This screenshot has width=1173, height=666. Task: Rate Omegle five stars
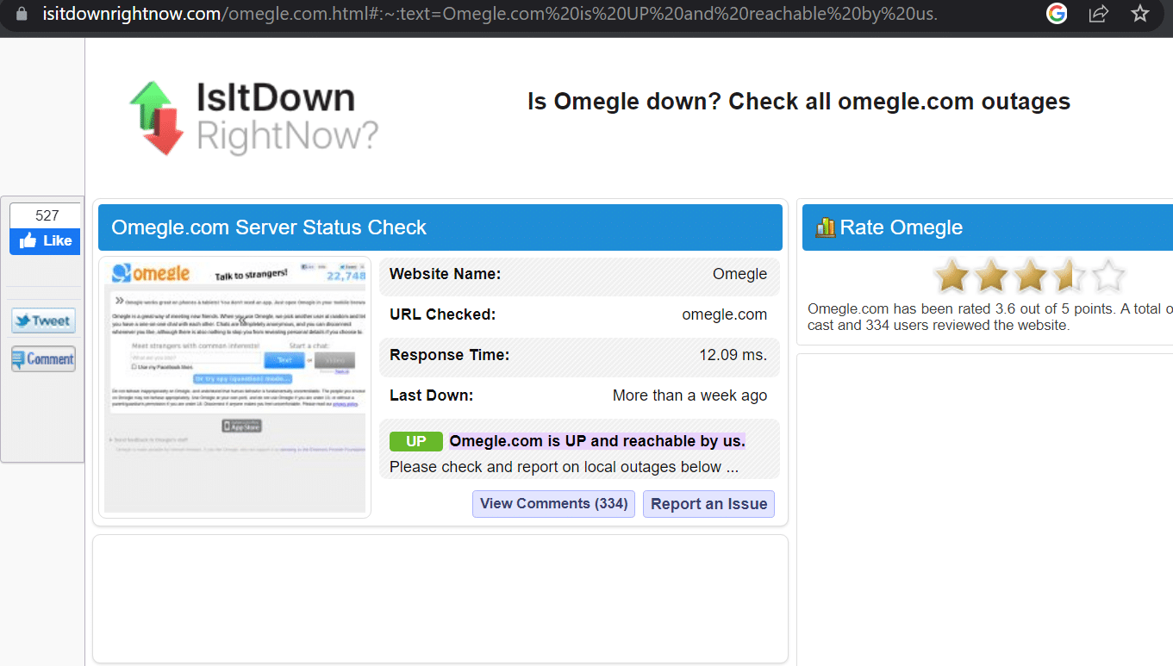click(1109, 277)
